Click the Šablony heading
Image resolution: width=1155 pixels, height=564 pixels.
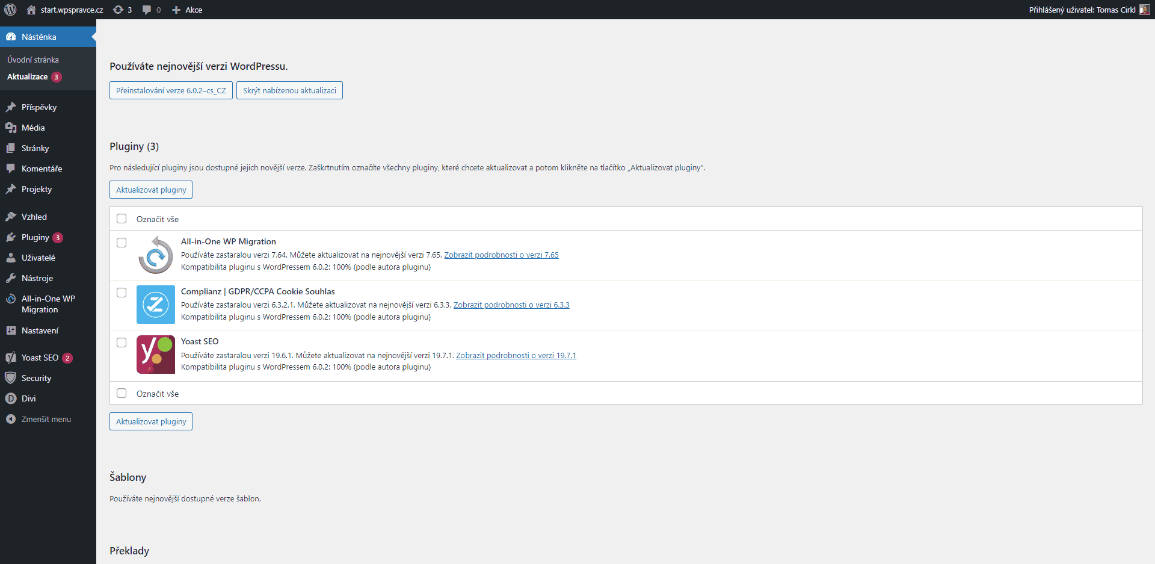point(128,477)
